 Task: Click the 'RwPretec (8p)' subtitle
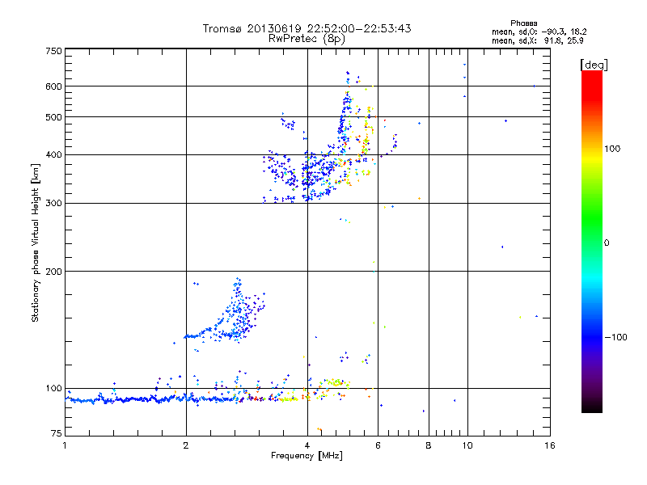tap(307, 39)
